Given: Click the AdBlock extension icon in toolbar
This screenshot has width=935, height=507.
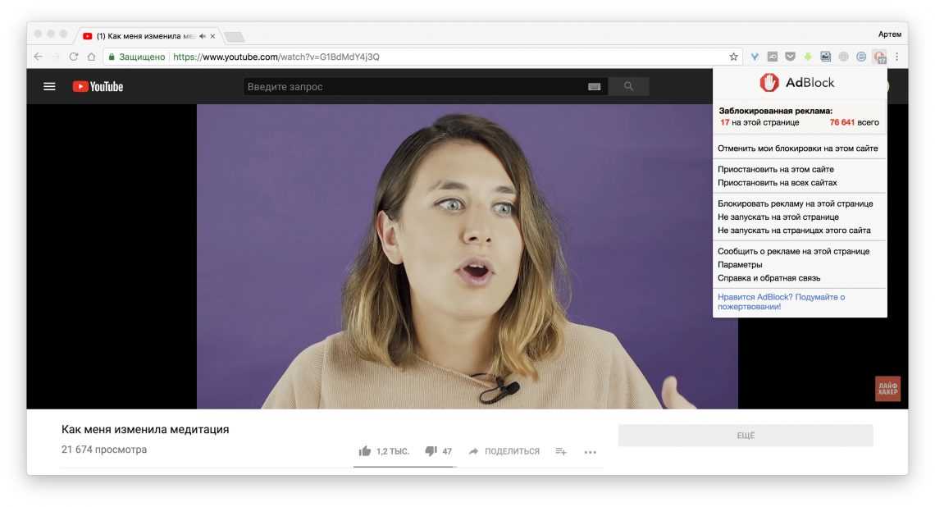Looking at the screenshot, I should [879, 57].
